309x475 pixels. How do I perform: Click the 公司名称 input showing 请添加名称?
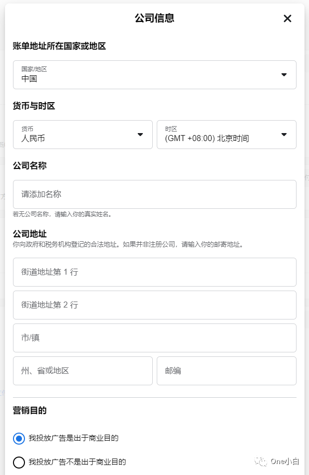pyautogui.click(x=155, y=194)
